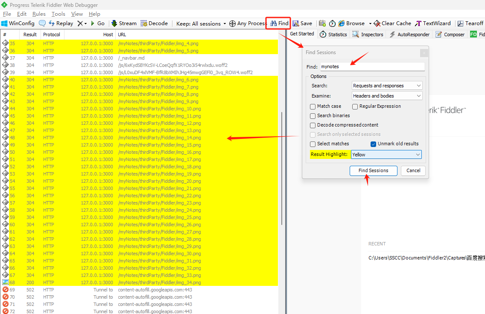Select session 38 woff2 font row
This screenshot has width=485, height=314.
tap(139, 65)
